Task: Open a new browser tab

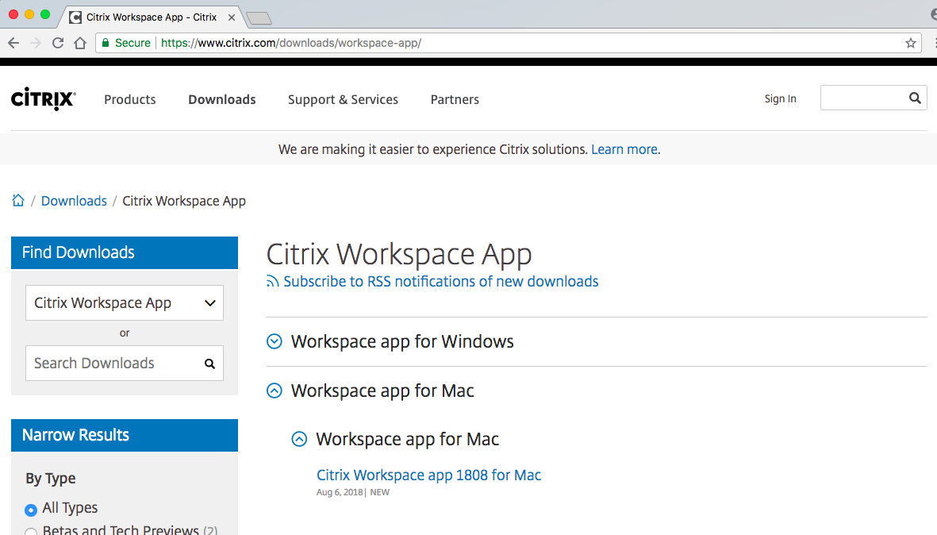Action: click(x=259, y=18)
